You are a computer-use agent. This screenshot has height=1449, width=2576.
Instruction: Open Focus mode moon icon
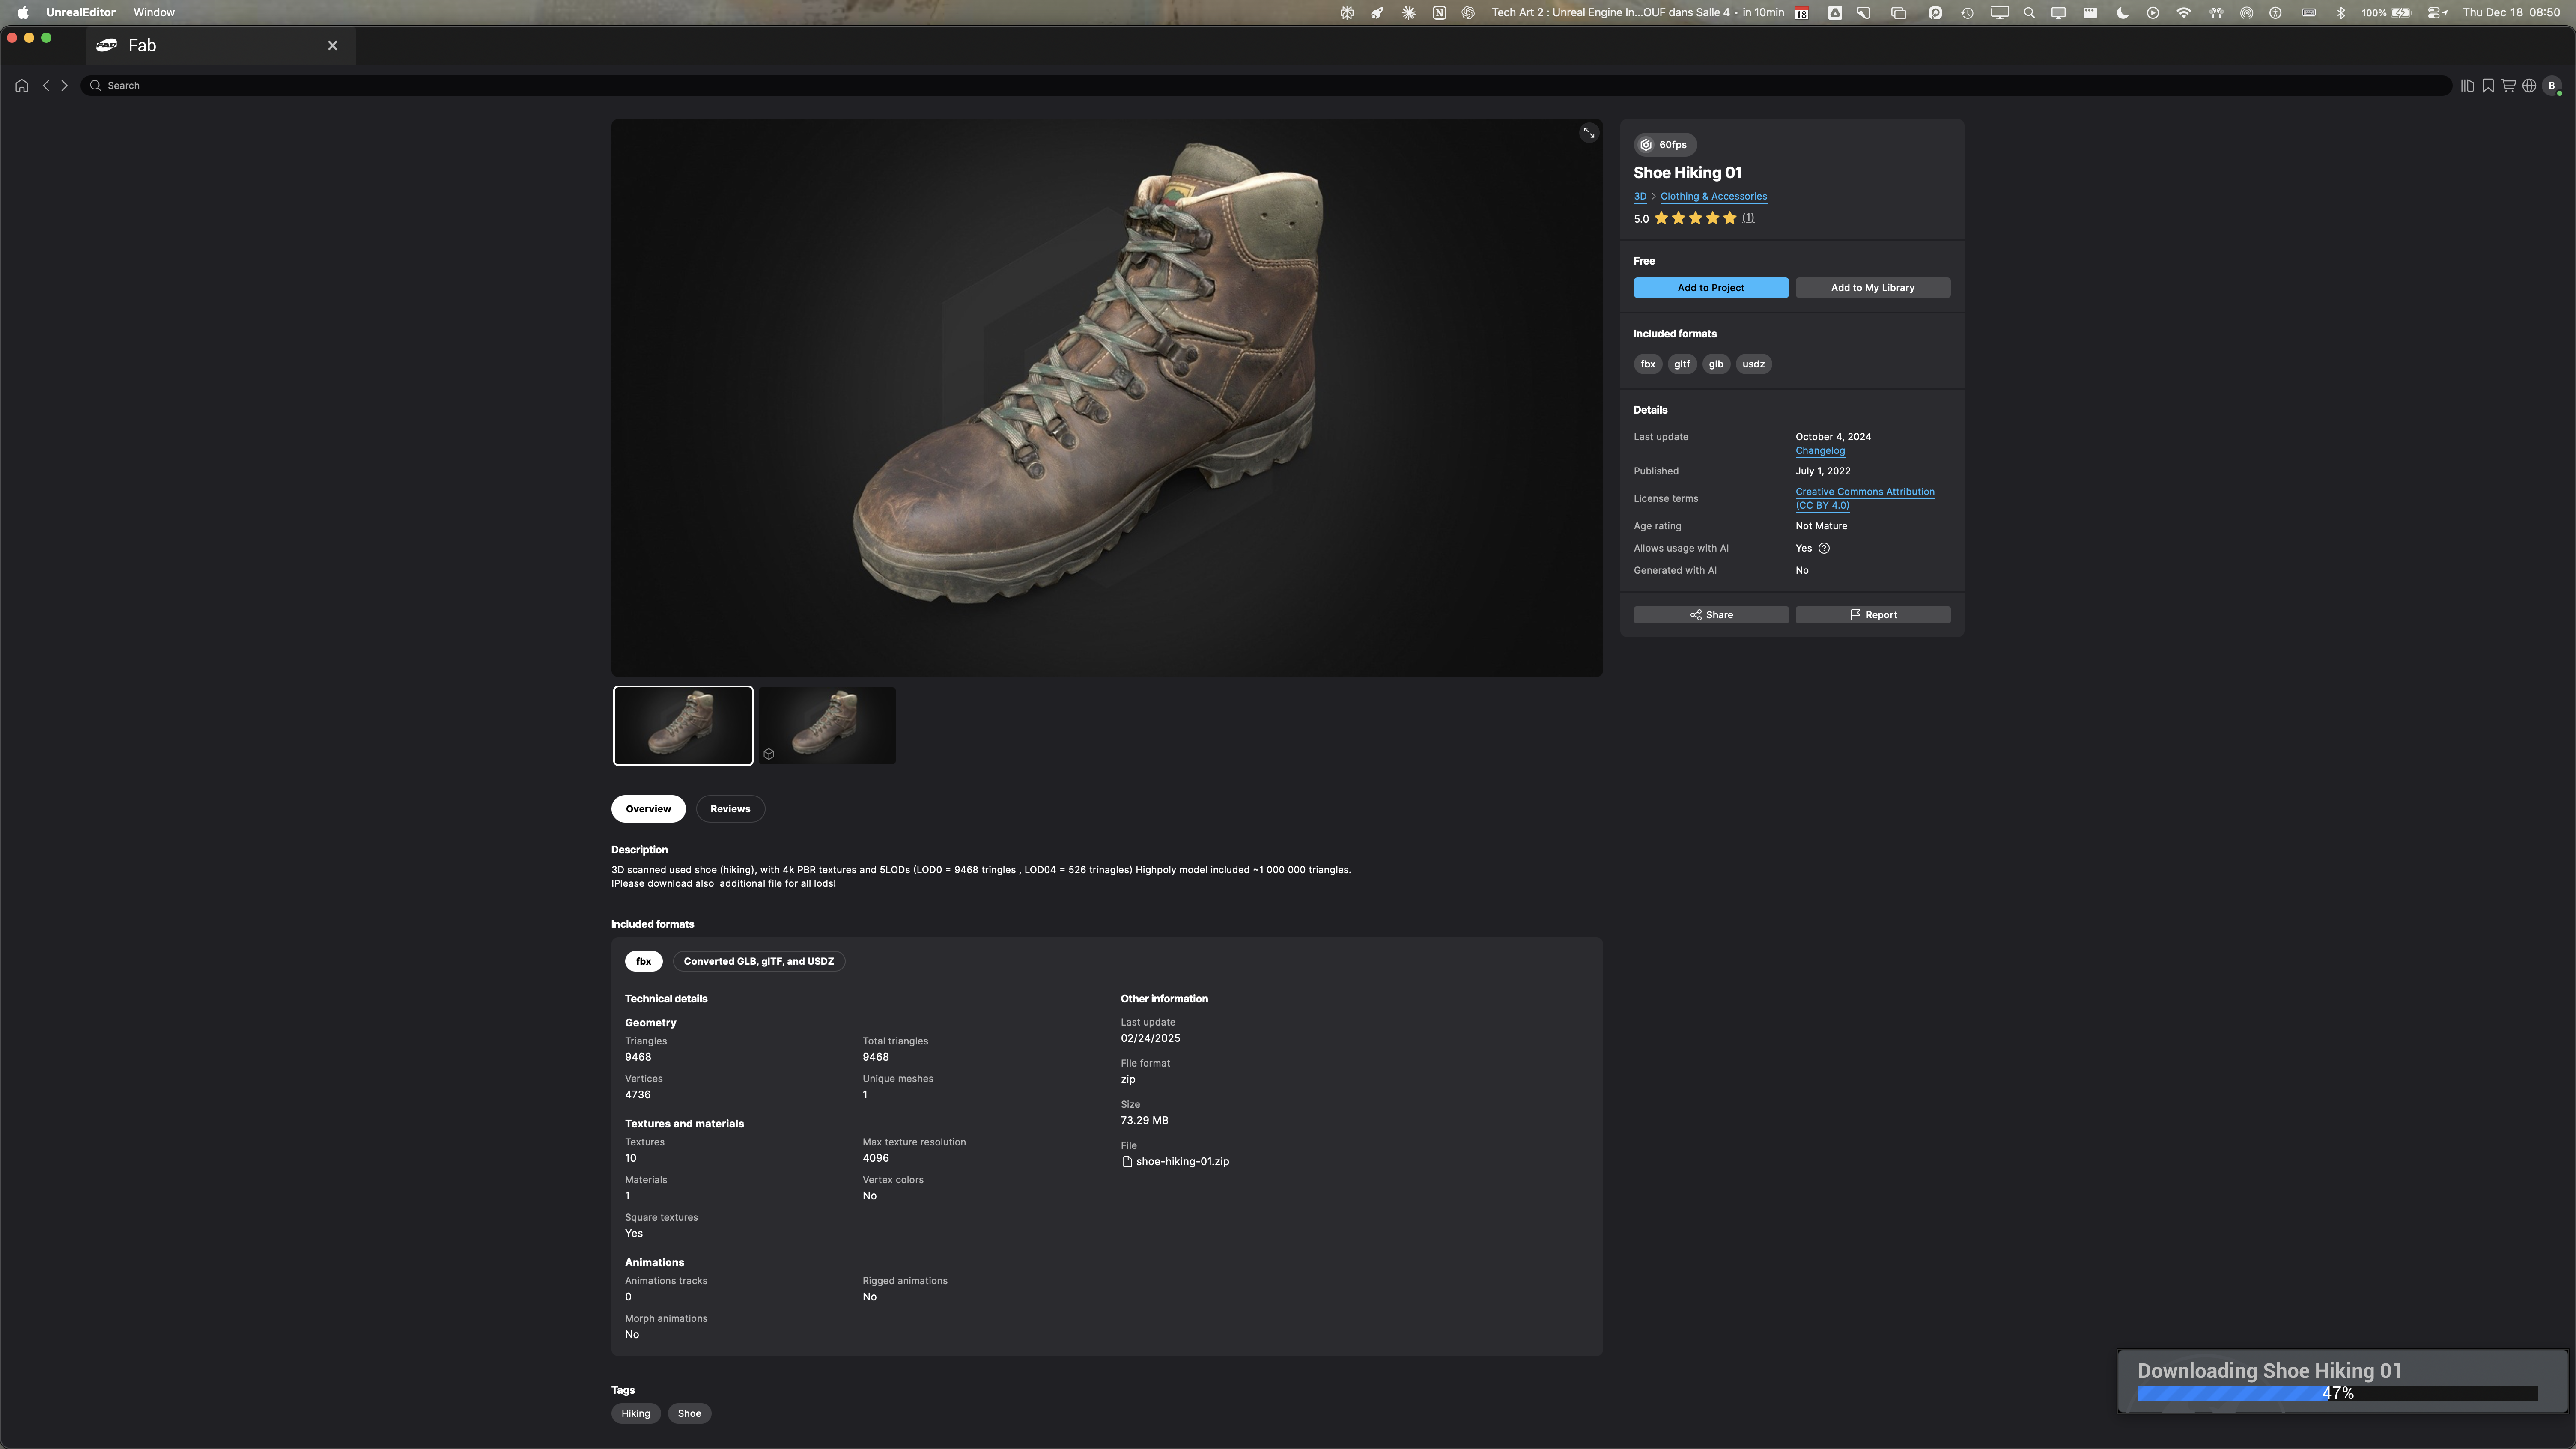click(2122, 13)
